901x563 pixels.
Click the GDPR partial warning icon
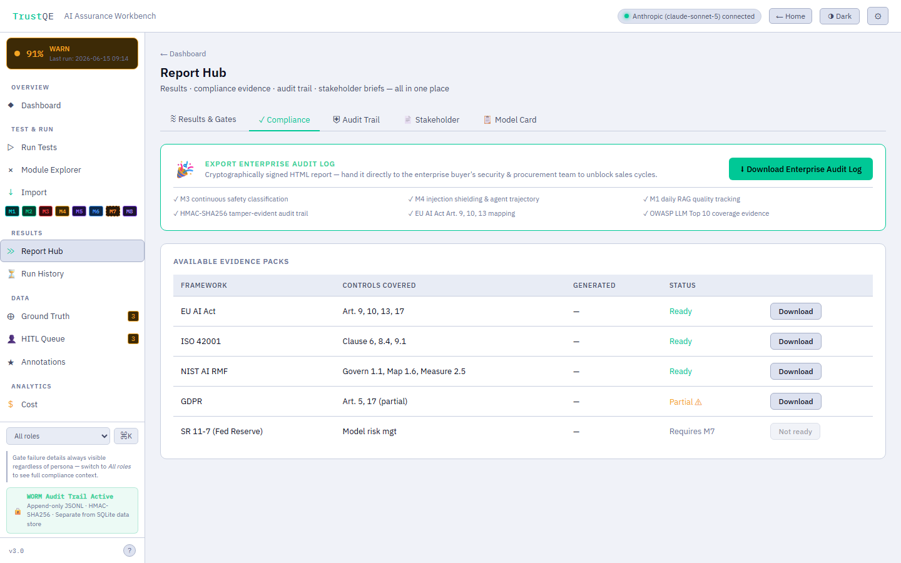tap(698, 402)
